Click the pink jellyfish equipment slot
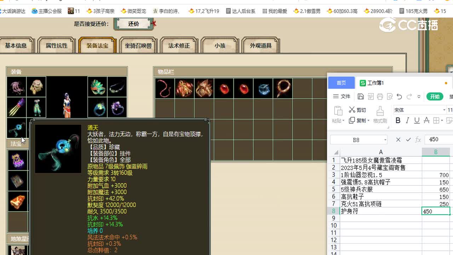 17,87
